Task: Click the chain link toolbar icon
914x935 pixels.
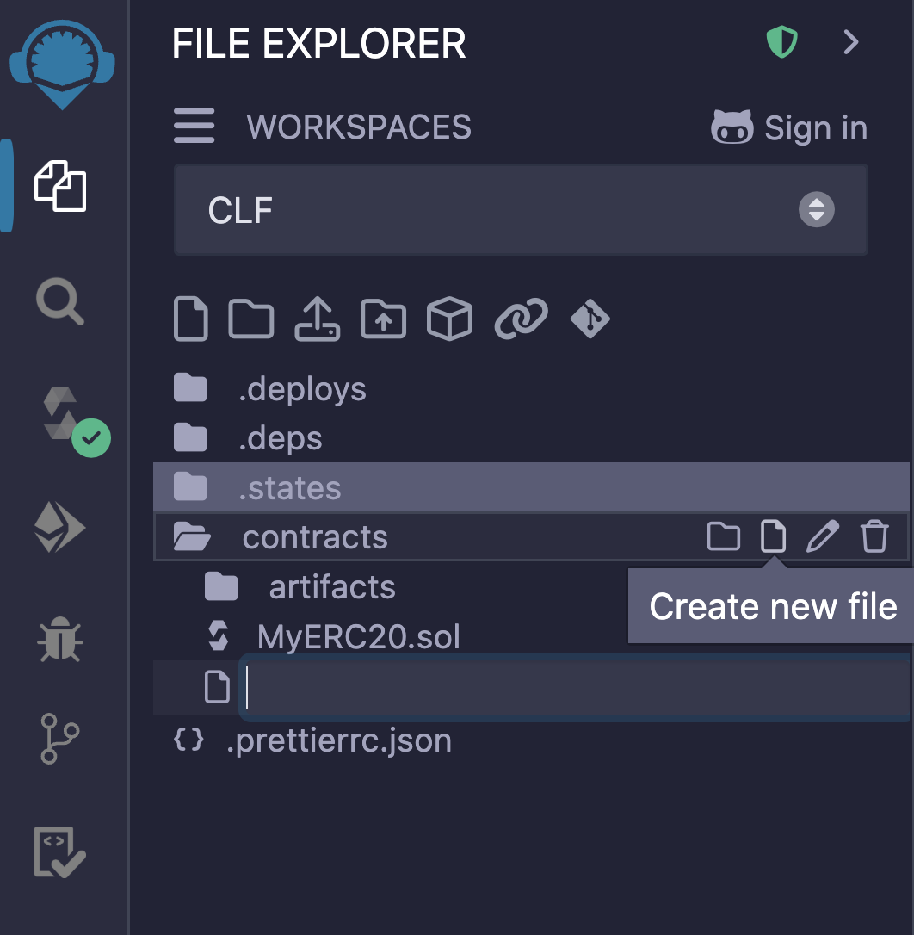Action: point(521,319)
